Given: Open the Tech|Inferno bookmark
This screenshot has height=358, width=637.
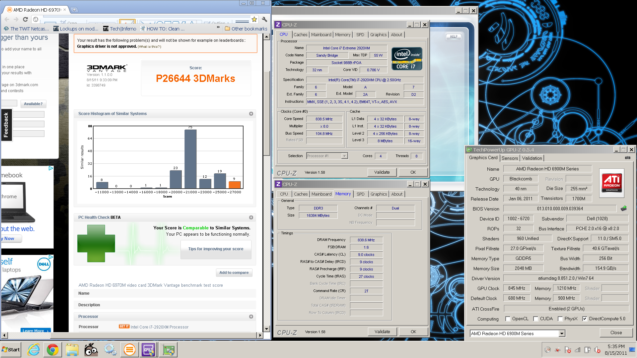Looking at the screenshot, I should click(x=119, y=29).
